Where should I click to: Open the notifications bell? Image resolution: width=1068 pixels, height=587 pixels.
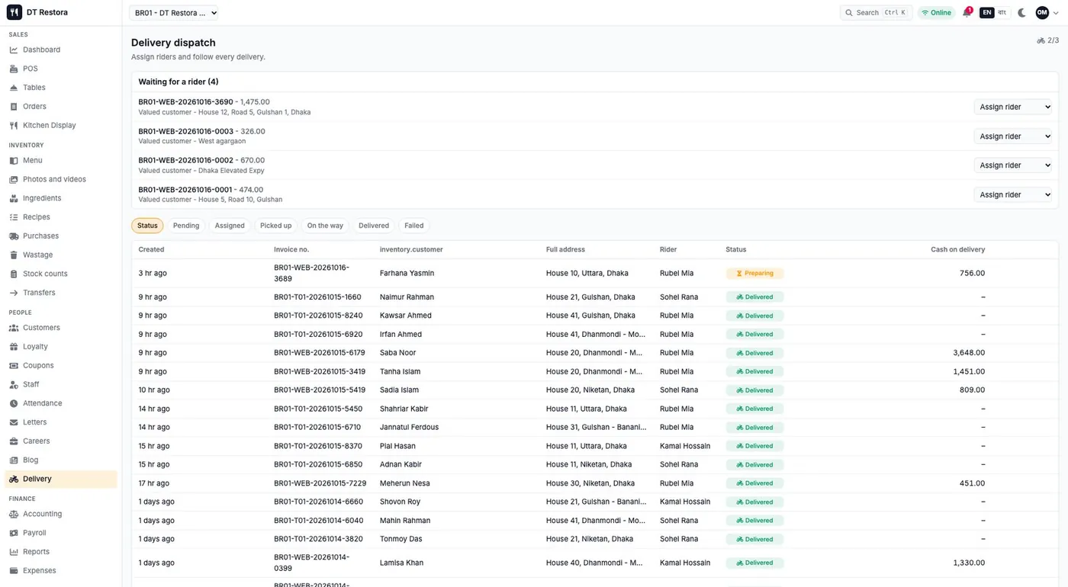[x=967, y=13]
